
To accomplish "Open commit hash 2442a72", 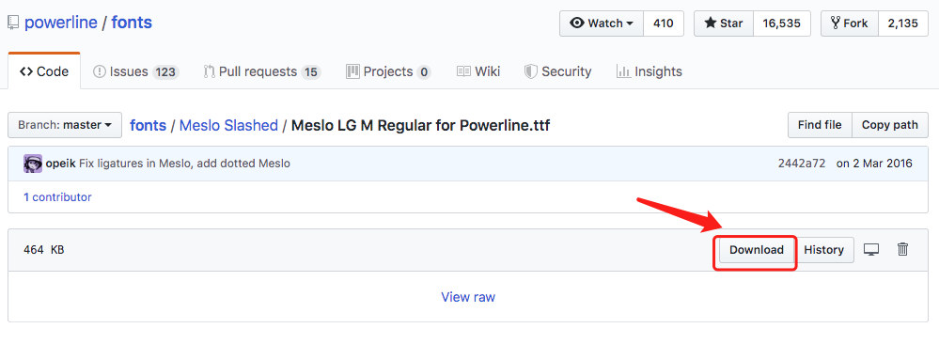I will (802, 163).
